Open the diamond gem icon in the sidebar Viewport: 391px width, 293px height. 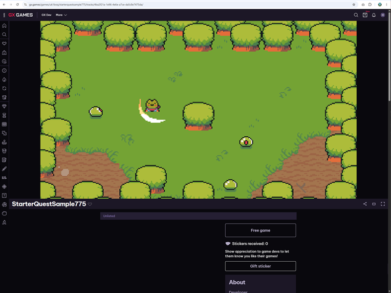tap(4, 106)
